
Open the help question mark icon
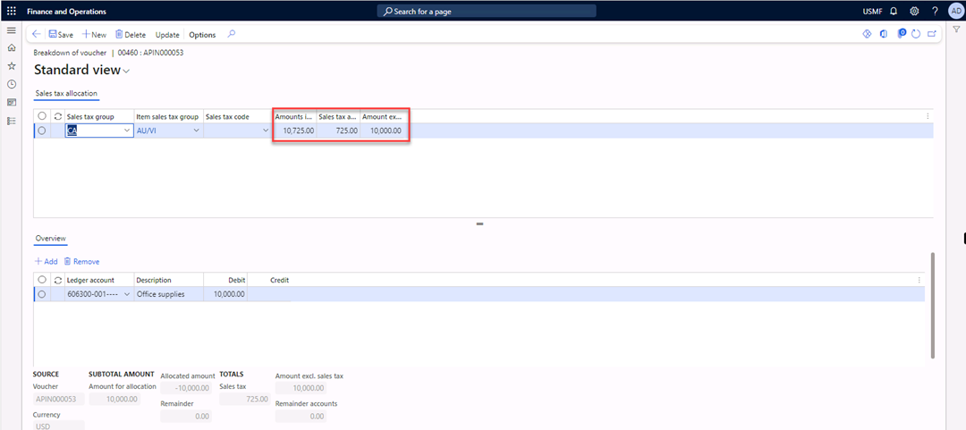tap(935, 11)
